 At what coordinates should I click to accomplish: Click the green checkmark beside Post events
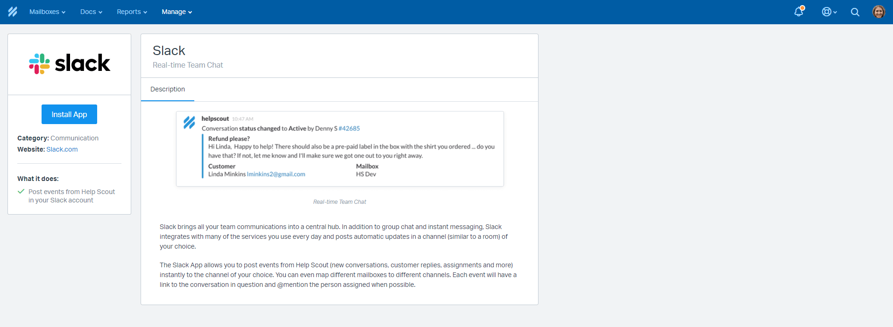pyautogui.click(x=21, y=191)
